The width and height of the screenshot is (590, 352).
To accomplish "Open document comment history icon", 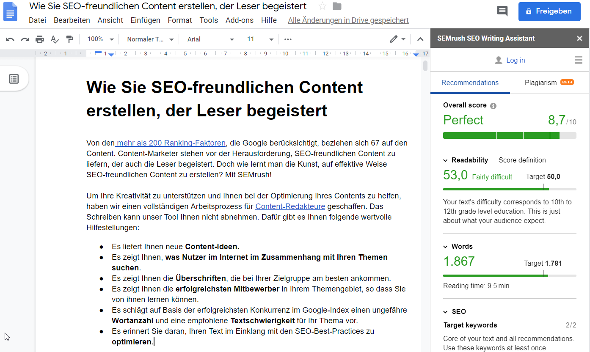I will point(502,11).
